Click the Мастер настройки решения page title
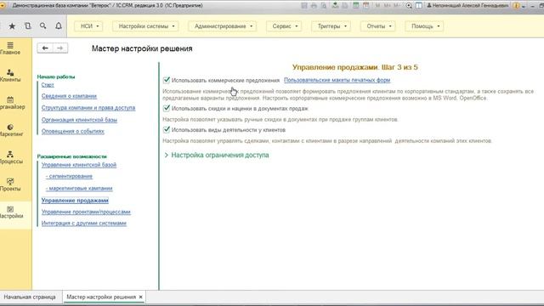 click(142, 48)
